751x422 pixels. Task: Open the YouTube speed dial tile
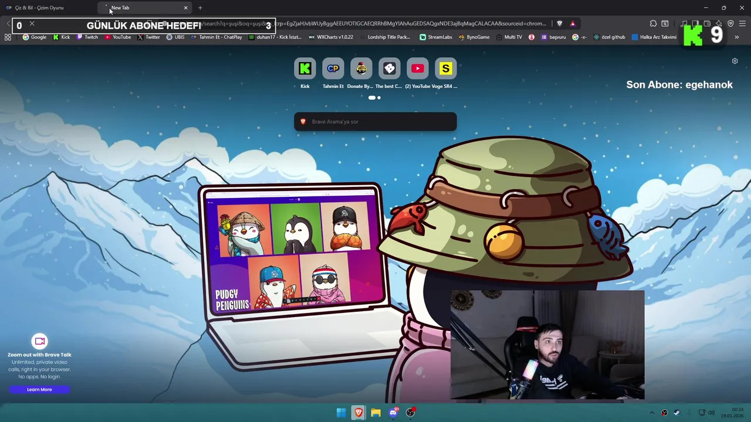coord(417,69)
